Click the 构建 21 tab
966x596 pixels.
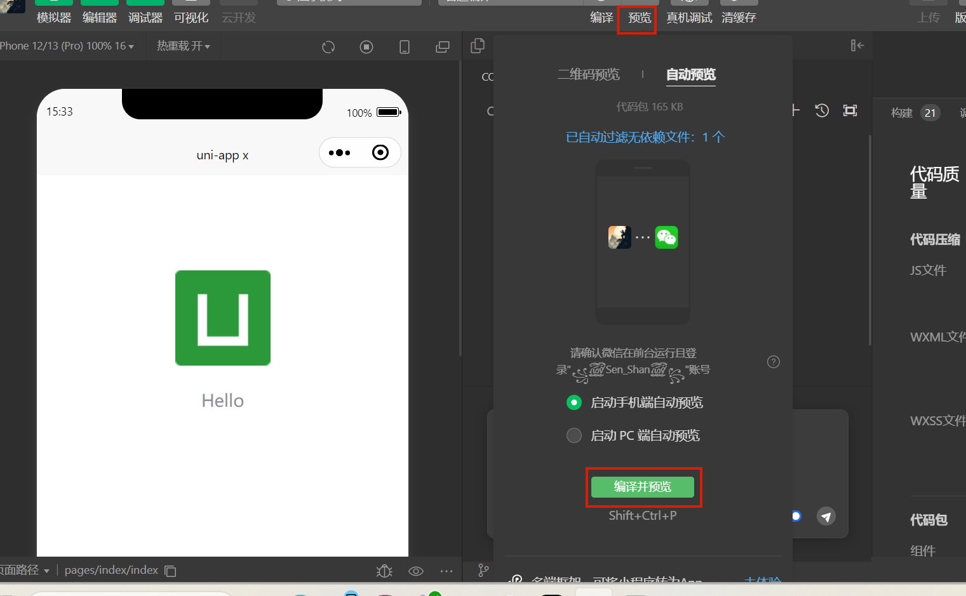pos(915,113)
